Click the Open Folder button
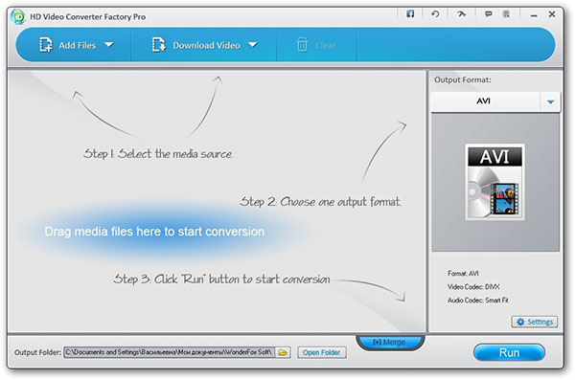This screenshot has width=575, height=380. (322, 352)
